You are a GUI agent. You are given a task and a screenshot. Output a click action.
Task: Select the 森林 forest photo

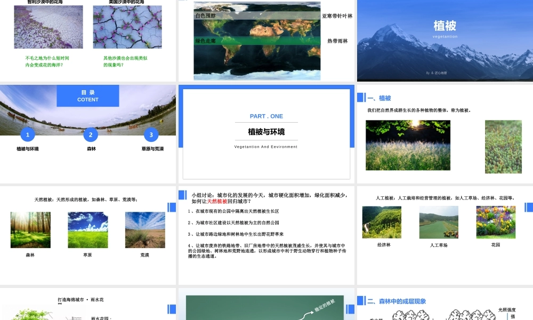pos(30,230)
